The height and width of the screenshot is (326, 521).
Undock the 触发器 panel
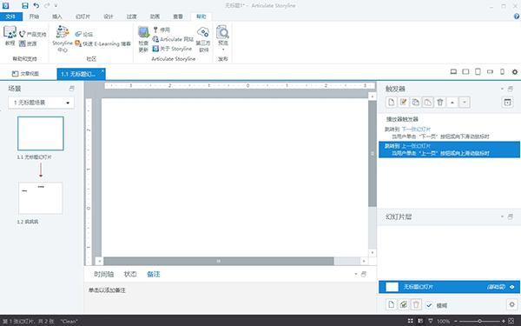tap(511, 89)
